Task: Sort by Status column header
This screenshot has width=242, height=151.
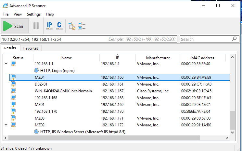Action: [18, 58]
